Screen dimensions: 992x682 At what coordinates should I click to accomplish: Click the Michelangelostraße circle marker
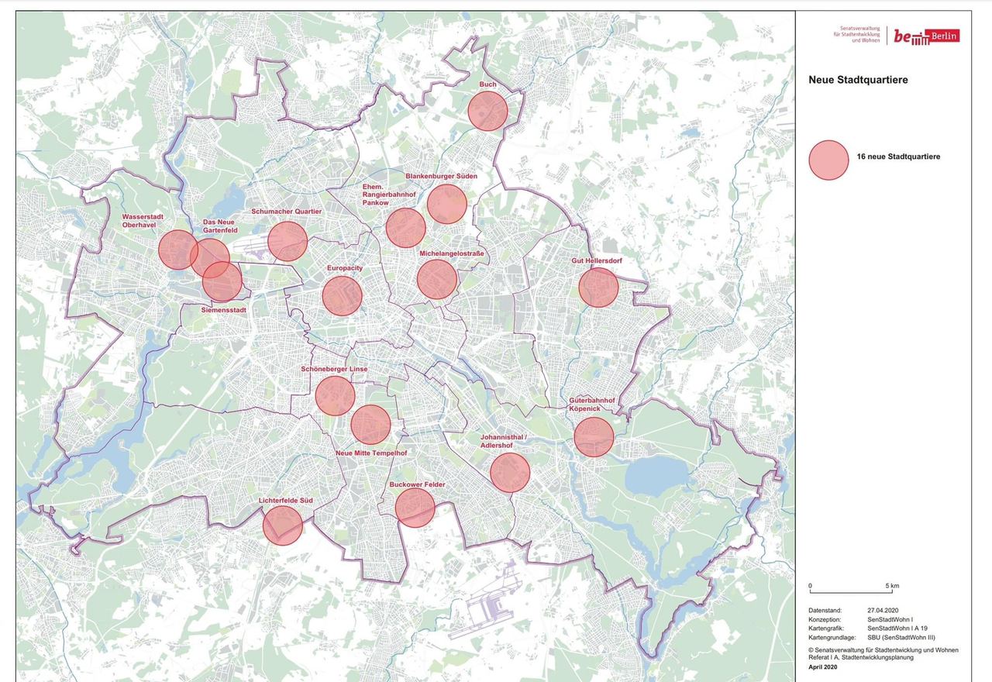click(x=437, y=279)
